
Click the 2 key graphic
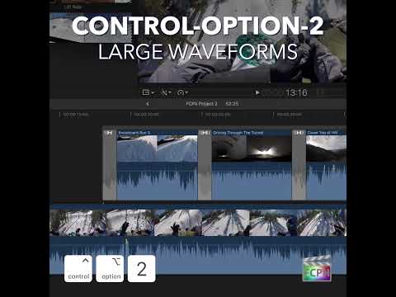point(142,269)
